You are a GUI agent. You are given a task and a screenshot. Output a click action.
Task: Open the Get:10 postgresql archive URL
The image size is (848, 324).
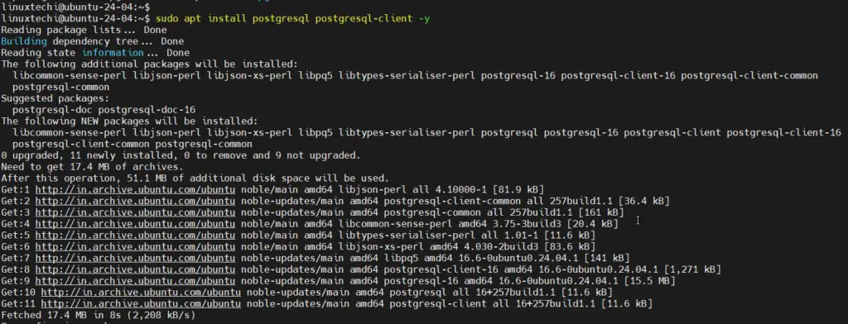pyautogui.click(x=141, y=292)
